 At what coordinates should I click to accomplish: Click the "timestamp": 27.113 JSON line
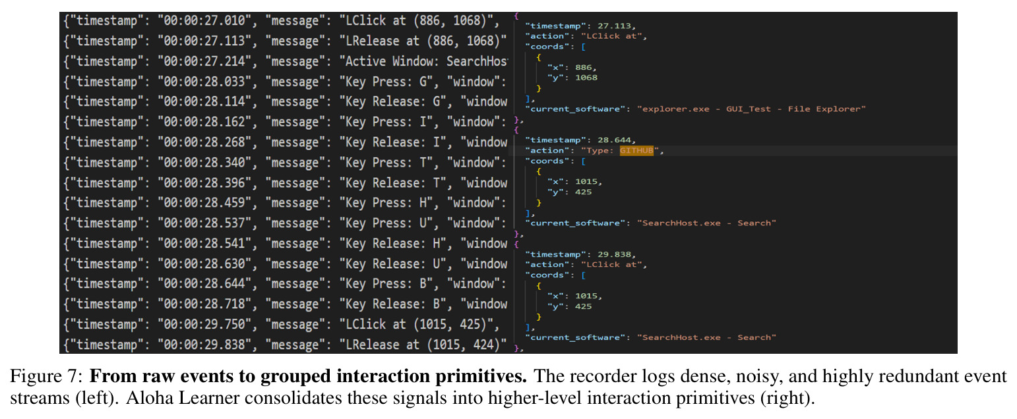pyautogui.click(x=580, y=26)
